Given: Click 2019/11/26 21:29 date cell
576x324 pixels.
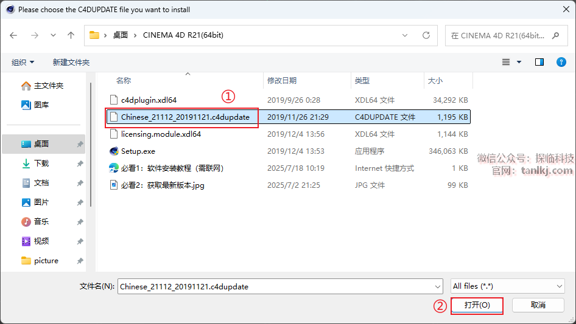Looking at the screenshot, I should click(298, 117).
